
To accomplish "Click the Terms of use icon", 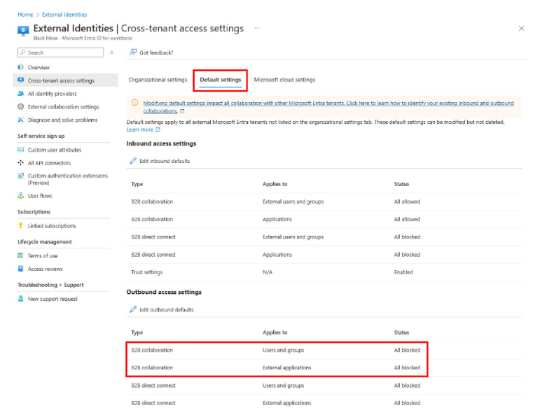I will click(21, 255).
